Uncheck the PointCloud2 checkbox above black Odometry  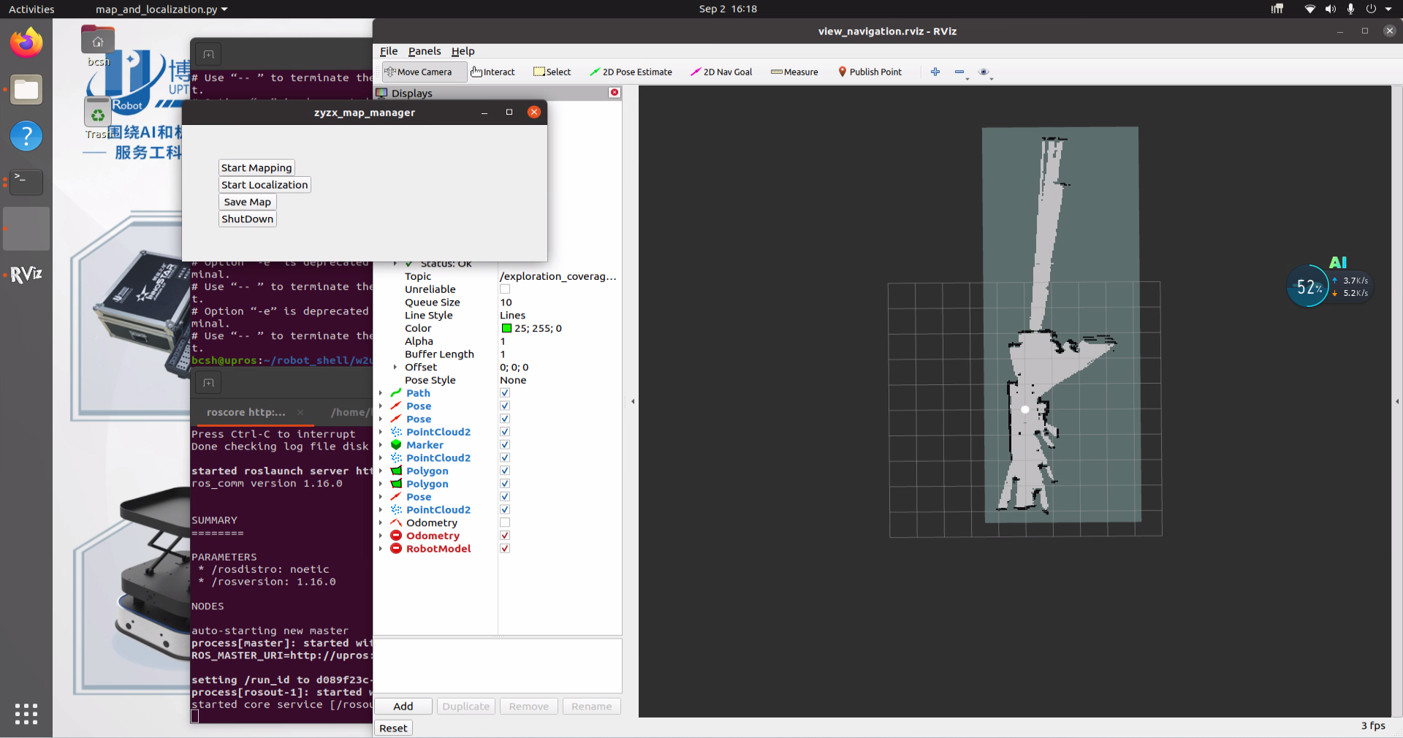pyautogui.click(x=505, y=510)
